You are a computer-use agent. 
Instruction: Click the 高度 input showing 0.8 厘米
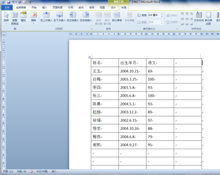pos(154,15)
